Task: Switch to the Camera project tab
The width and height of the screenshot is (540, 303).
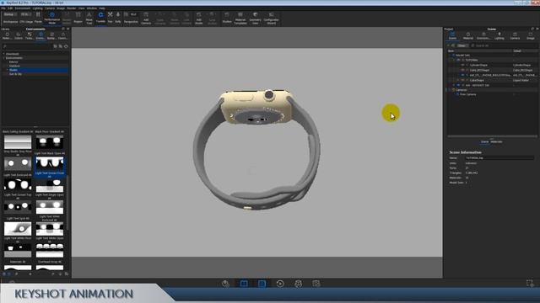Action: point(515,35)
